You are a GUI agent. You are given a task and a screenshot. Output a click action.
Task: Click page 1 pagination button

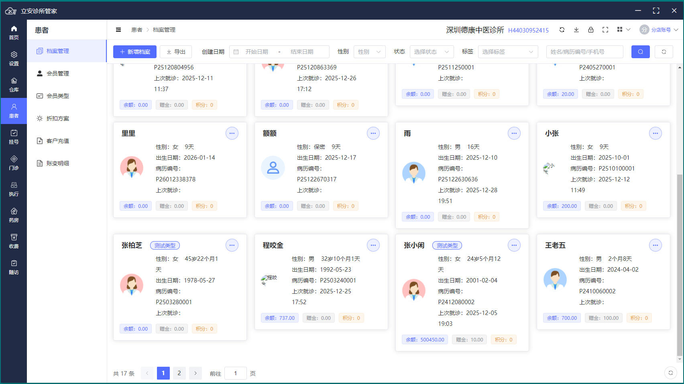[163, 373]
